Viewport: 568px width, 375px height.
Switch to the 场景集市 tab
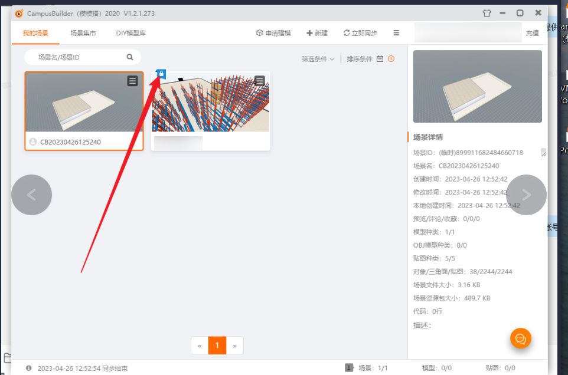[x=83, y=33]
